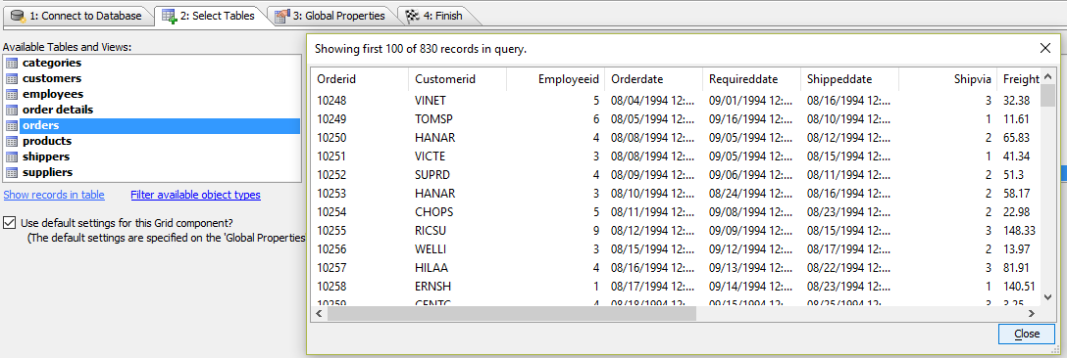Select freight value 140.51
The image size is (1067, 358).
tap(1019, 286)
